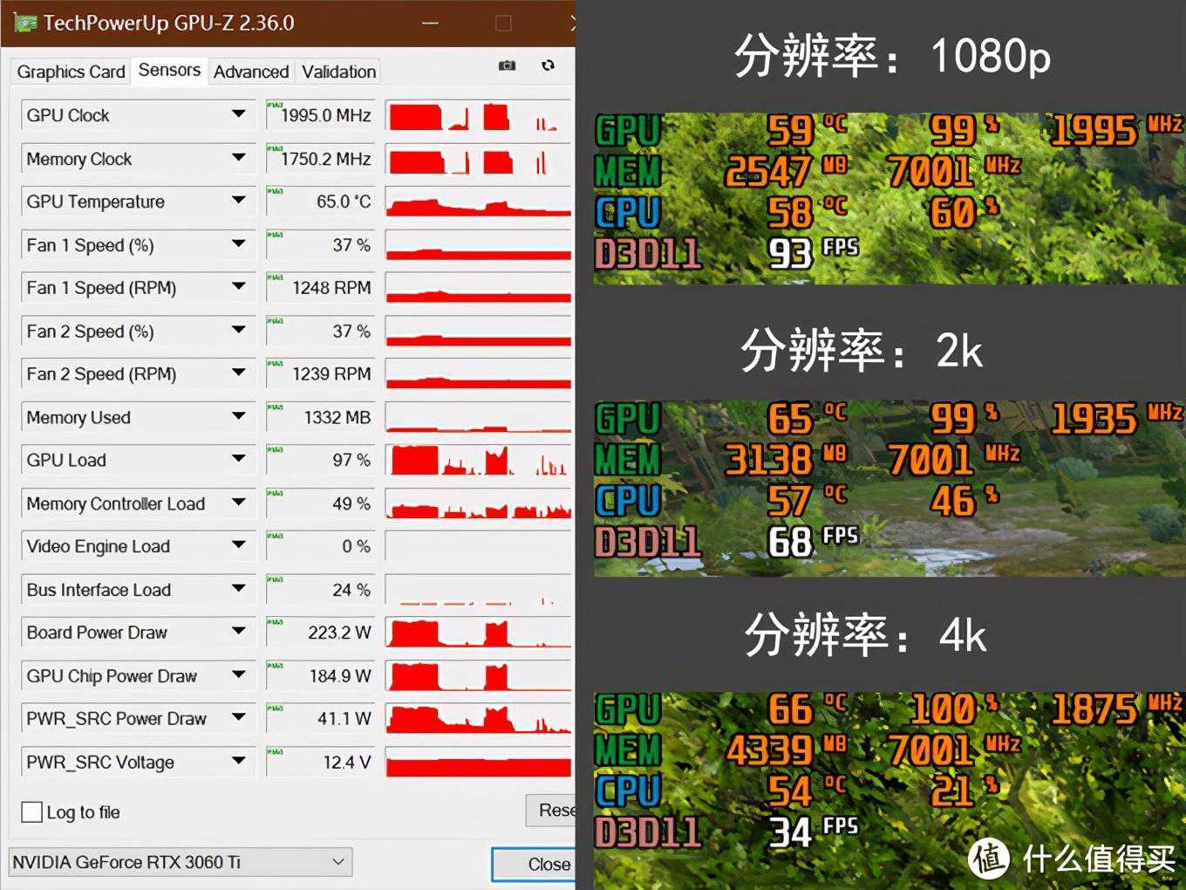Image resolution: width=1186 pixels, height=890 pixels.
Task: Enable the Log to file checkbox
Action: point(32,812)
